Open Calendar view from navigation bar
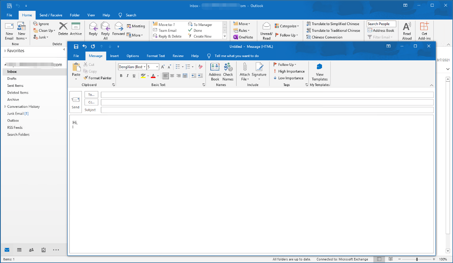The image size is (453, 263). [19, 250]
